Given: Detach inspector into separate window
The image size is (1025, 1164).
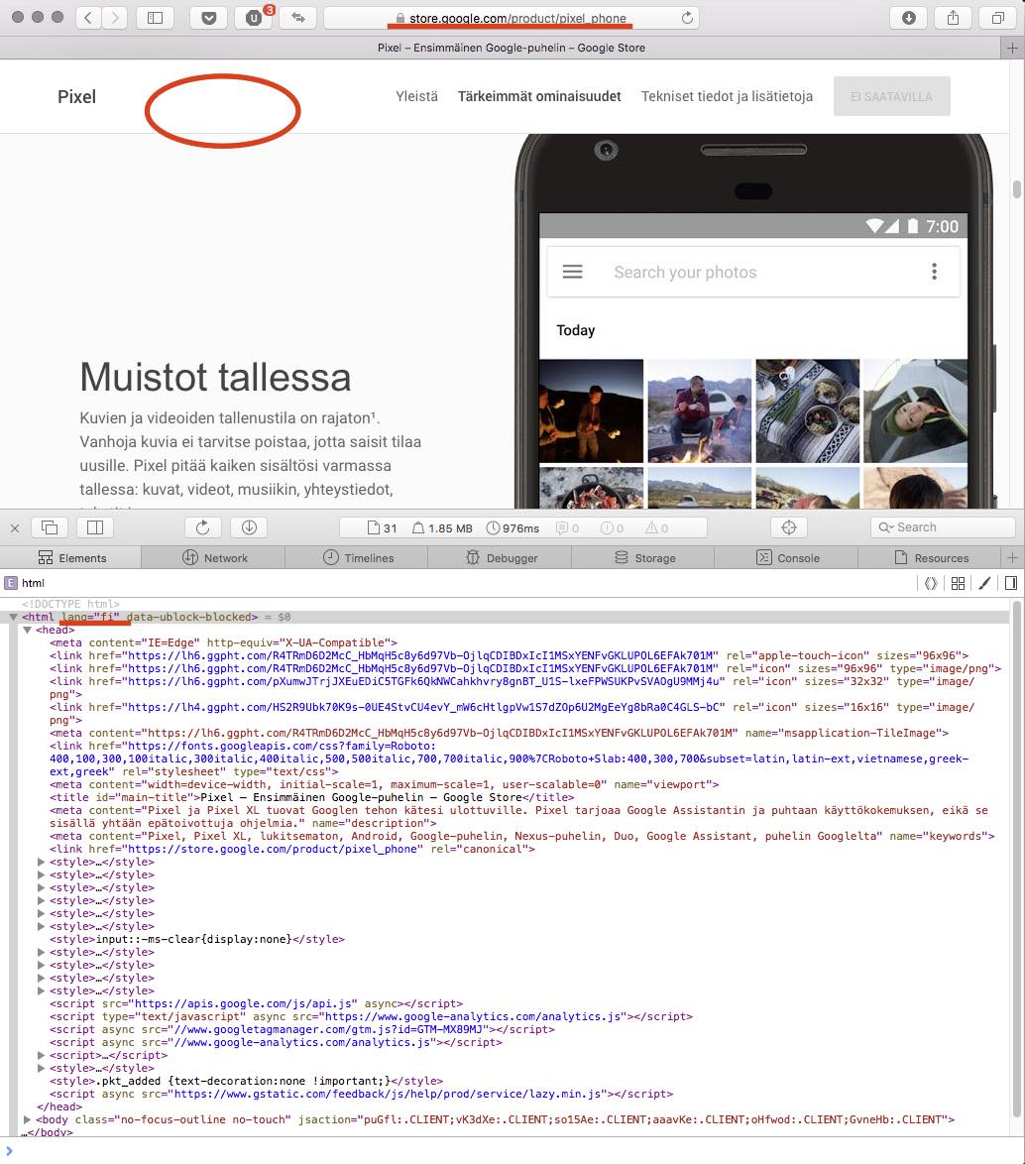Looking at the screenshot, I should [50, 527].
